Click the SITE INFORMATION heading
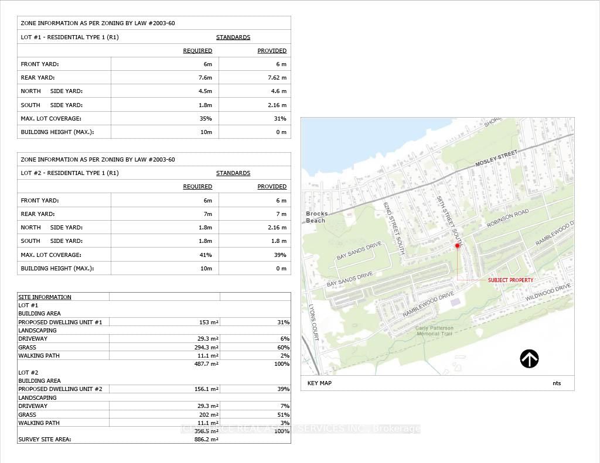The image size is (600, 463). tap(45, 297)
